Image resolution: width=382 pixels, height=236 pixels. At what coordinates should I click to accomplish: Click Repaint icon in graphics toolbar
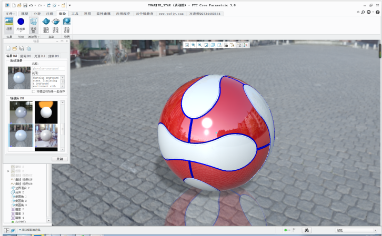click(x=206, y=45)
